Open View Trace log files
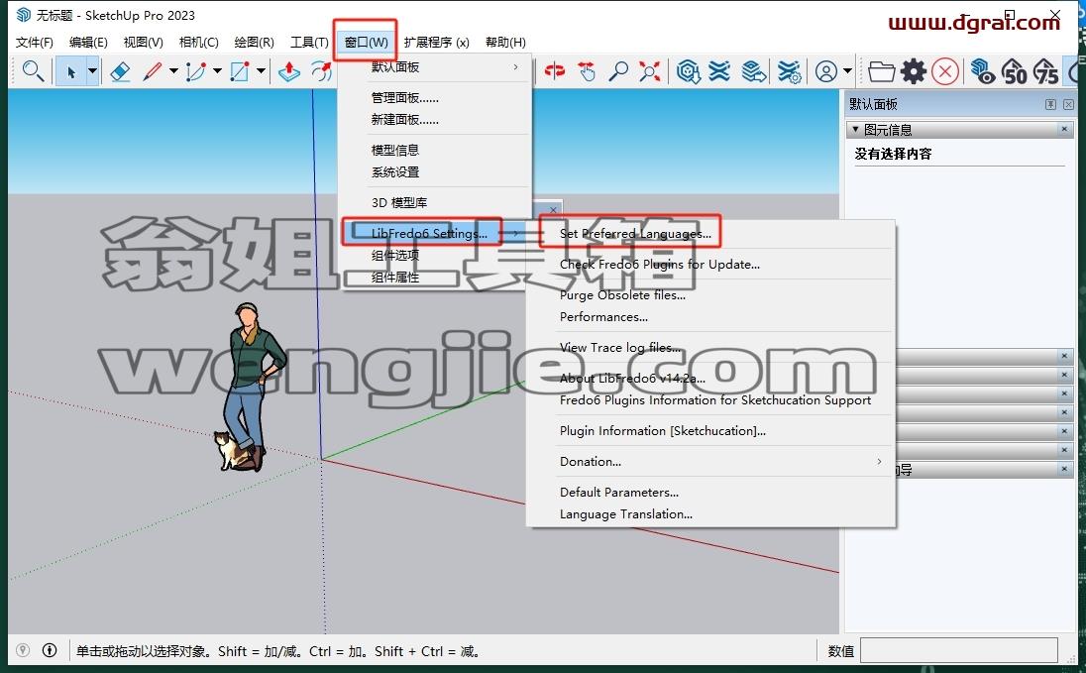The image size is (1086, 673). (x=619, y=347)
